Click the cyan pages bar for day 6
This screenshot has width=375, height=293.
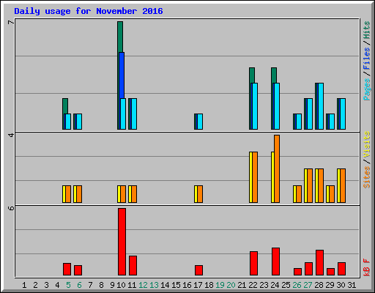point(79,122)
